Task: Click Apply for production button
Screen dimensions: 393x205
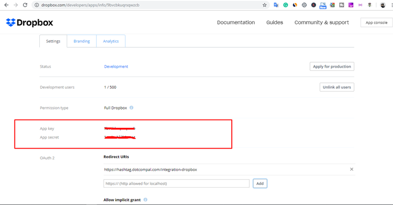Action: coord(332,66)
